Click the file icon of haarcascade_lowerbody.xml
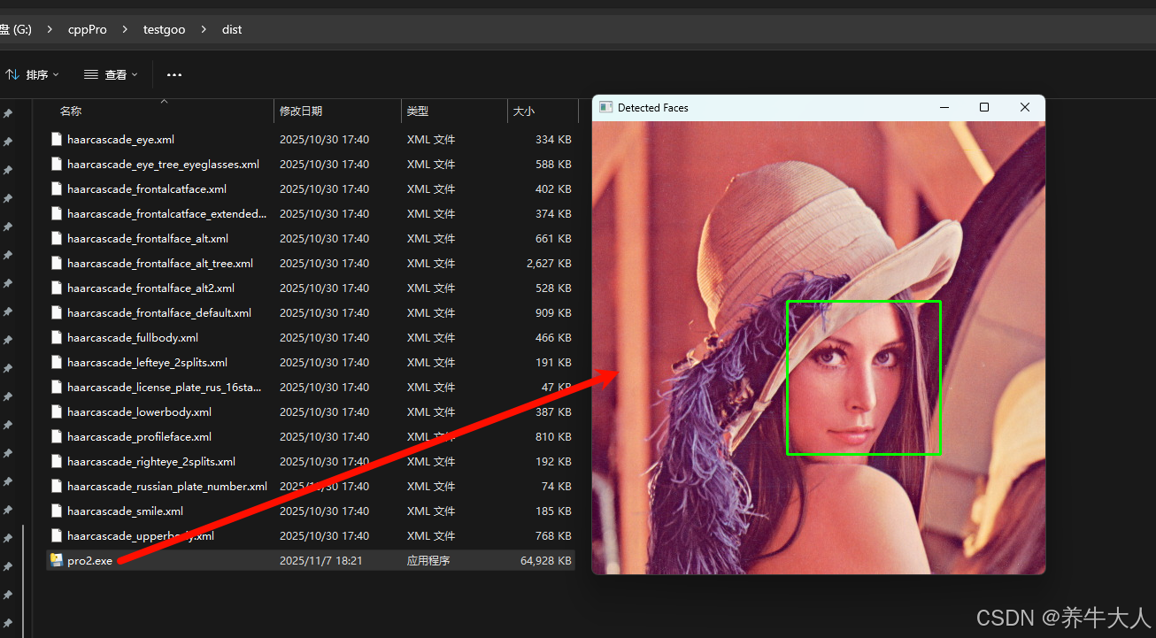The image size is (1156, 638). (57, 411)
